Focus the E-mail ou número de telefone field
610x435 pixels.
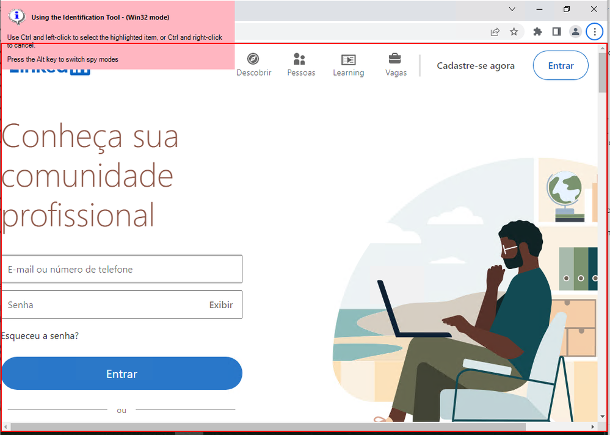click(122, 269)
